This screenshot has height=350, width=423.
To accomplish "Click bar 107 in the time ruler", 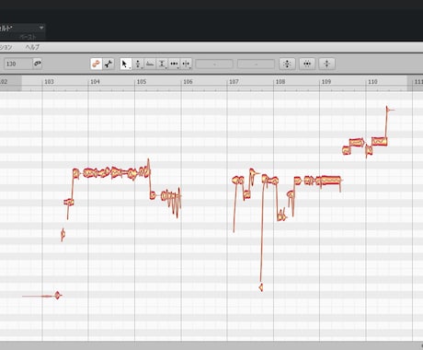I will pos(234,82).
